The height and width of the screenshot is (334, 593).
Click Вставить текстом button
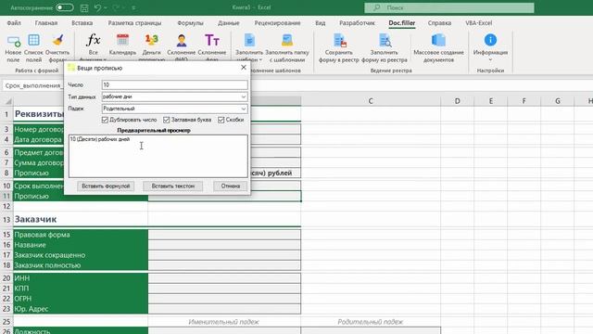click(173, 186)
